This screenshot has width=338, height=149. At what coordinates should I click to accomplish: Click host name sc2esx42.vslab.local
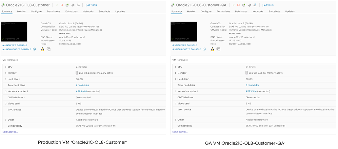tap(70, 44)
